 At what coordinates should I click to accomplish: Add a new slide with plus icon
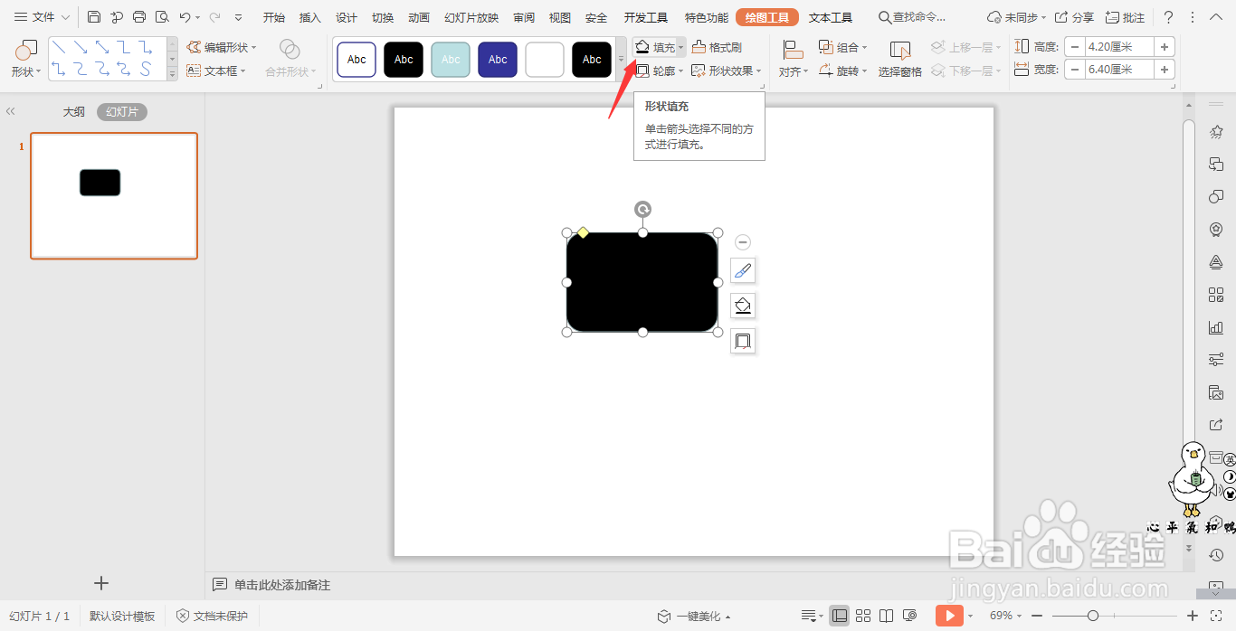(101, 583)
